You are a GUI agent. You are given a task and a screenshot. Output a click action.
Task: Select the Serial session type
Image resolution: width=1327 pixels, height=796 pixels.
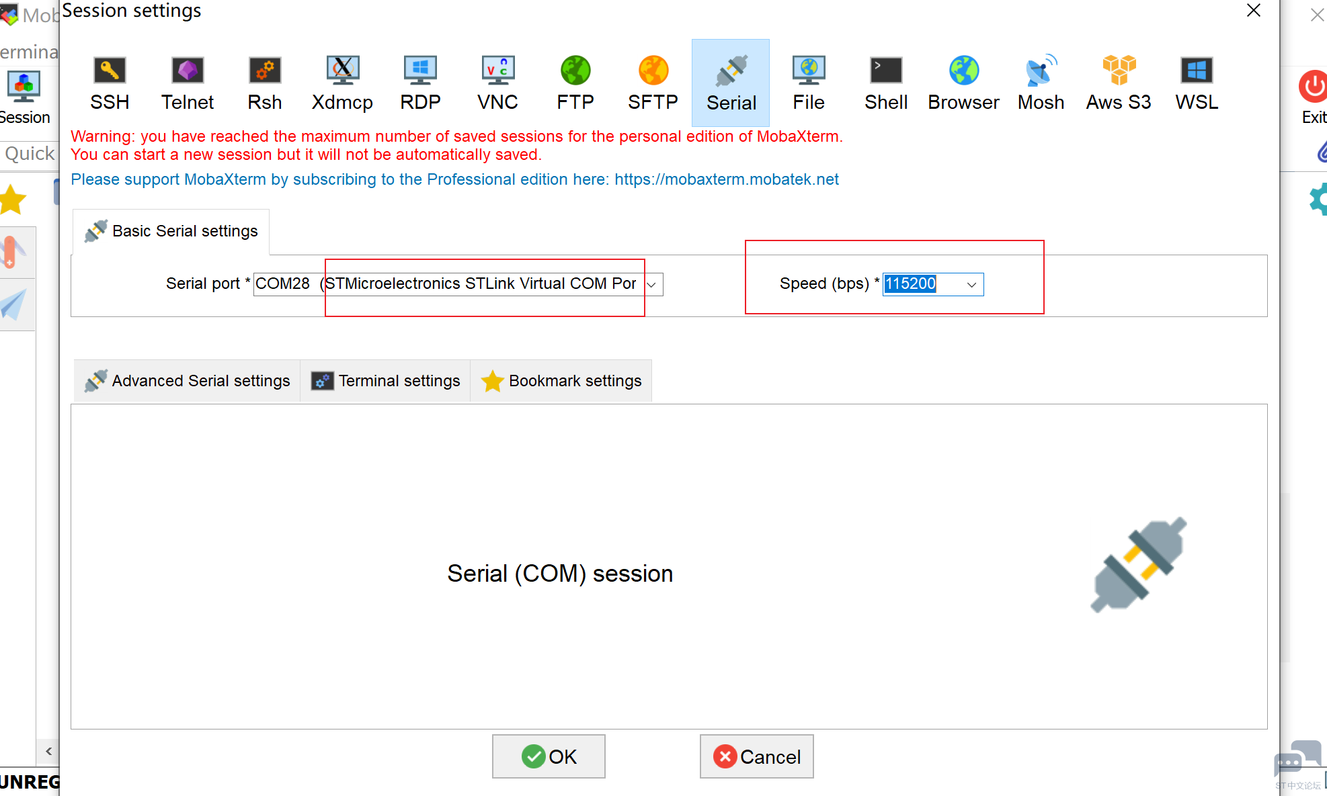pos(731,83)
